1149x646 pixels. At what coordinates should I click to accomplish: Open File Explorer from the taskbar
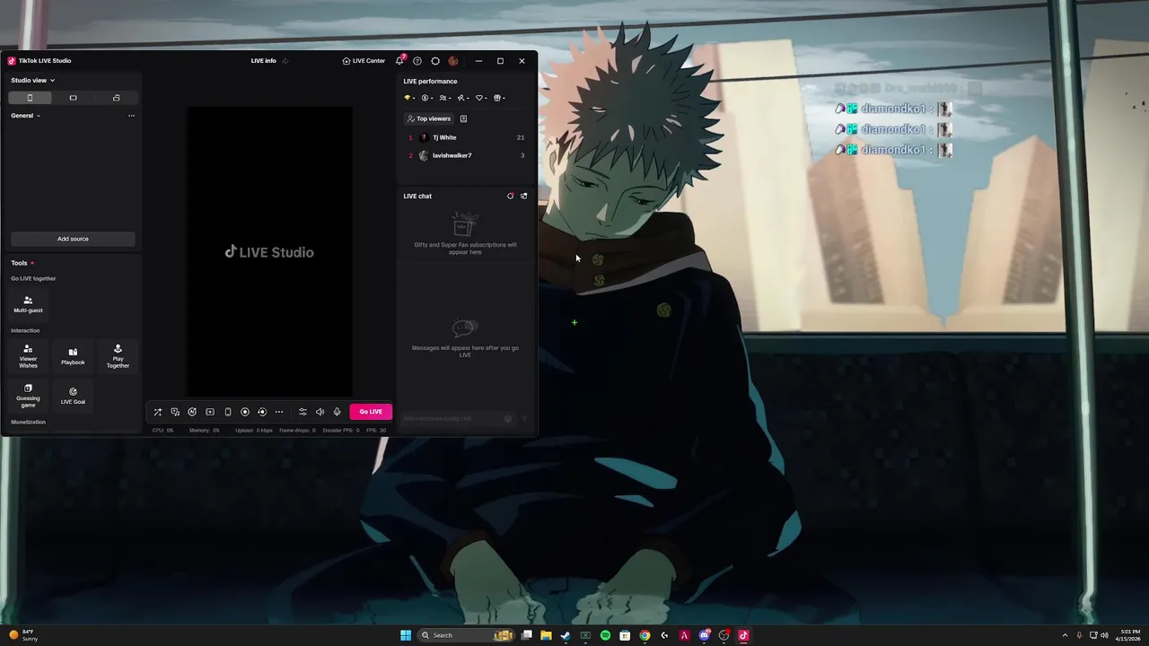546,635
